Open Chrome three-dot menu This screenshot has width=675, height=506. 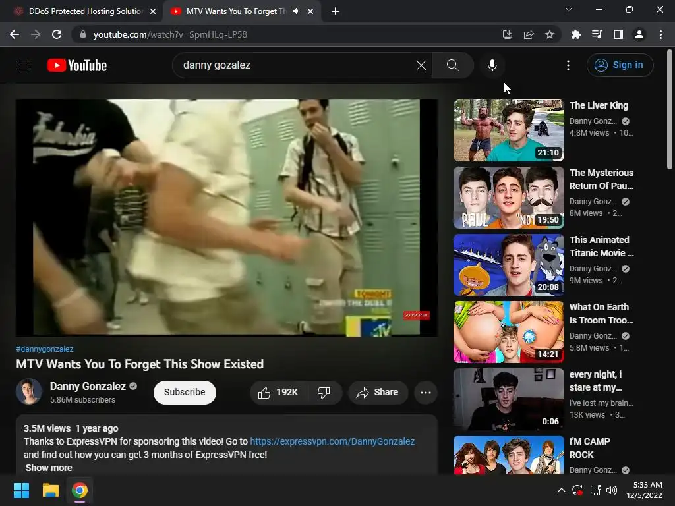660,34
